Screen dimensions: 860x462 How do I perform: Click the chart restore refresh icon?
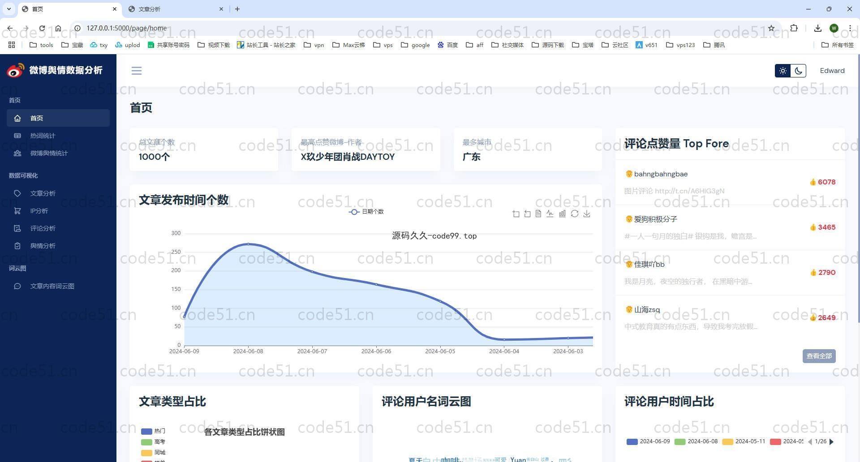click(x=575, y=214)
